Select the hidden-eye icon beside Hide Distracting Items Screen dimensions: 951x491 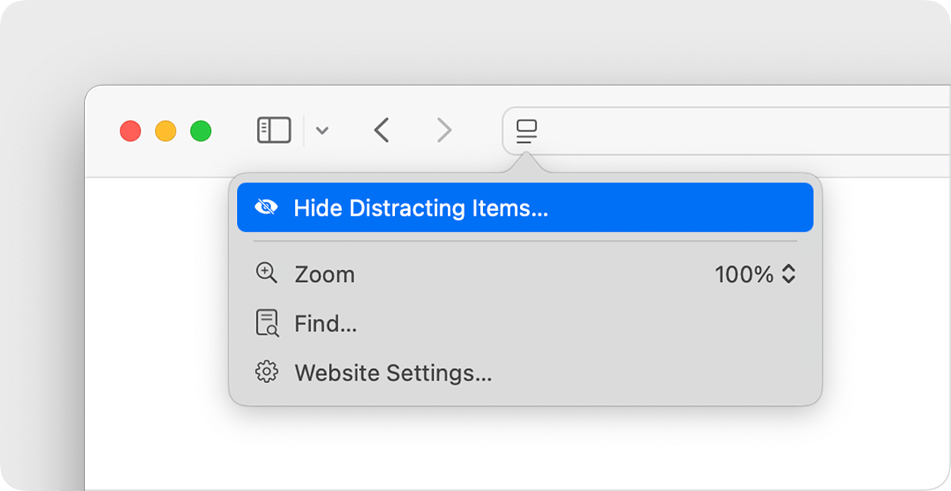coord(267,207)
